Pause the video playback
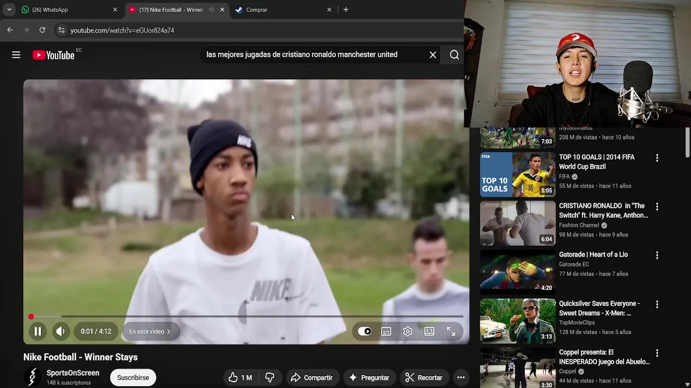This screenshot has width=691, height=388. pos(38,331)
